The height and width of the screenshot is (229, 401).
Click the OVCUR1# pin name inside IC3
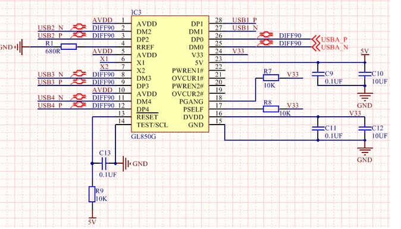(188, 78)
